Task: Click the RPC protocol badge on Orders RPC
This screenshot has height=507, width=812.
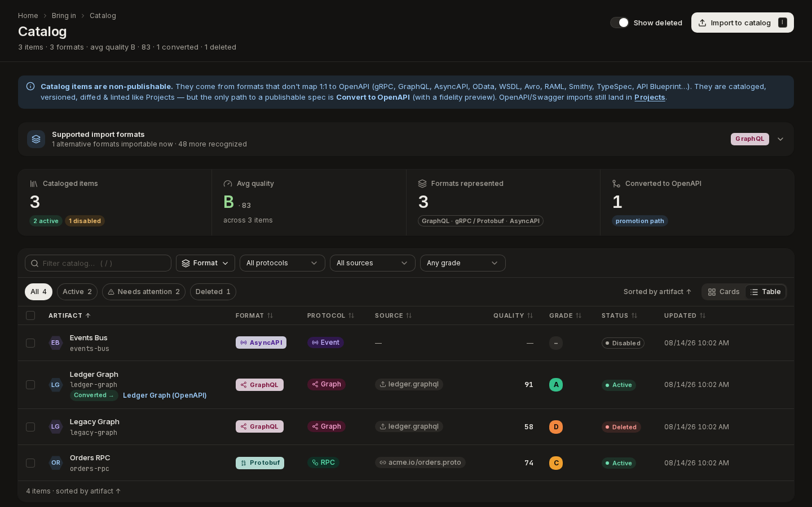Action: point(323,462)
